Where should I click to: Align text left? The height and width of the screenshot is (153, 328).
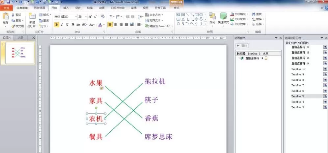click(x=110, y=24)
